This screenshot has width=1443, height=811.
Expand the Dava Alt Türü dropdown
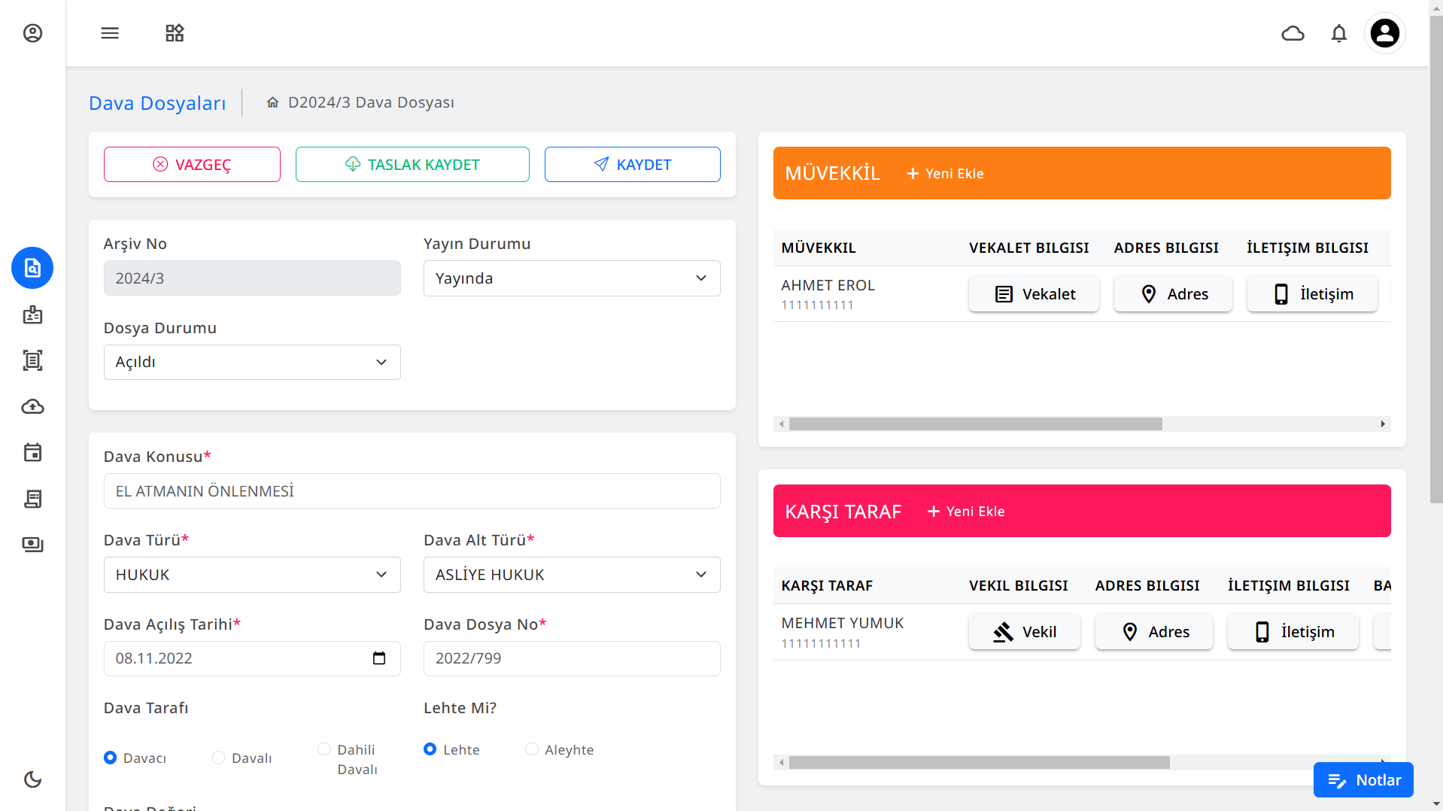tap(571, 575)
